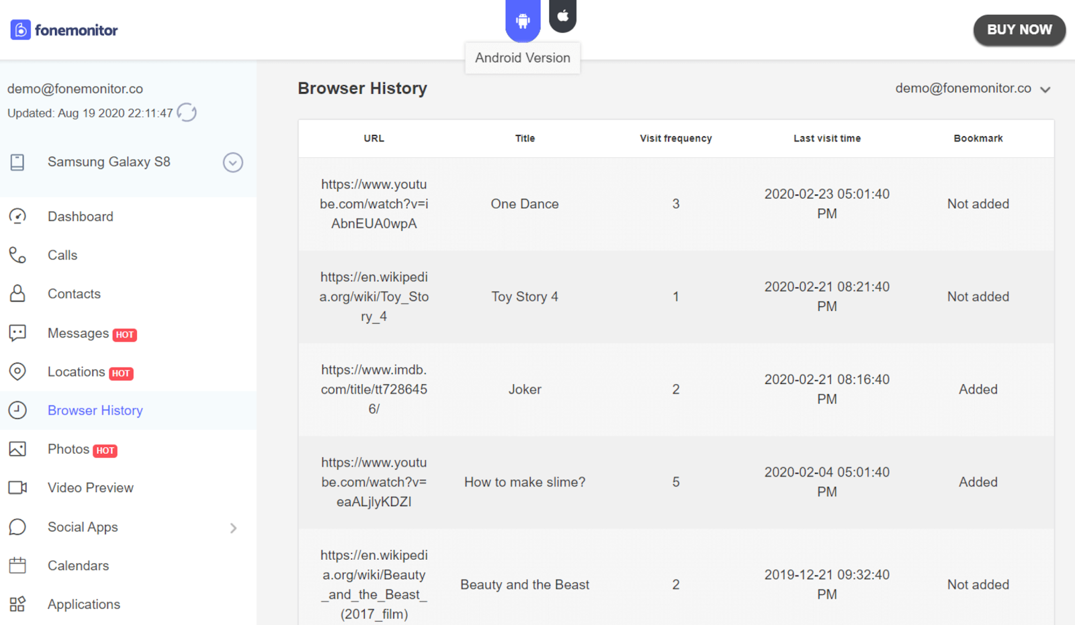The width and height of the screenshot is (1075, 625).
Task: Click the Wikipedia Beauty_and_the_Beast URL
Action: tap(374, 584)
